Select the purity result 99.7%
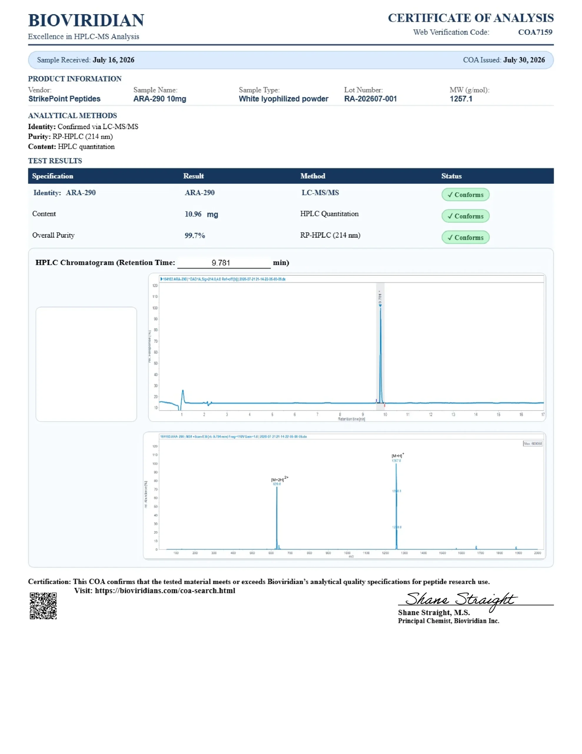 tap(195, 235)
